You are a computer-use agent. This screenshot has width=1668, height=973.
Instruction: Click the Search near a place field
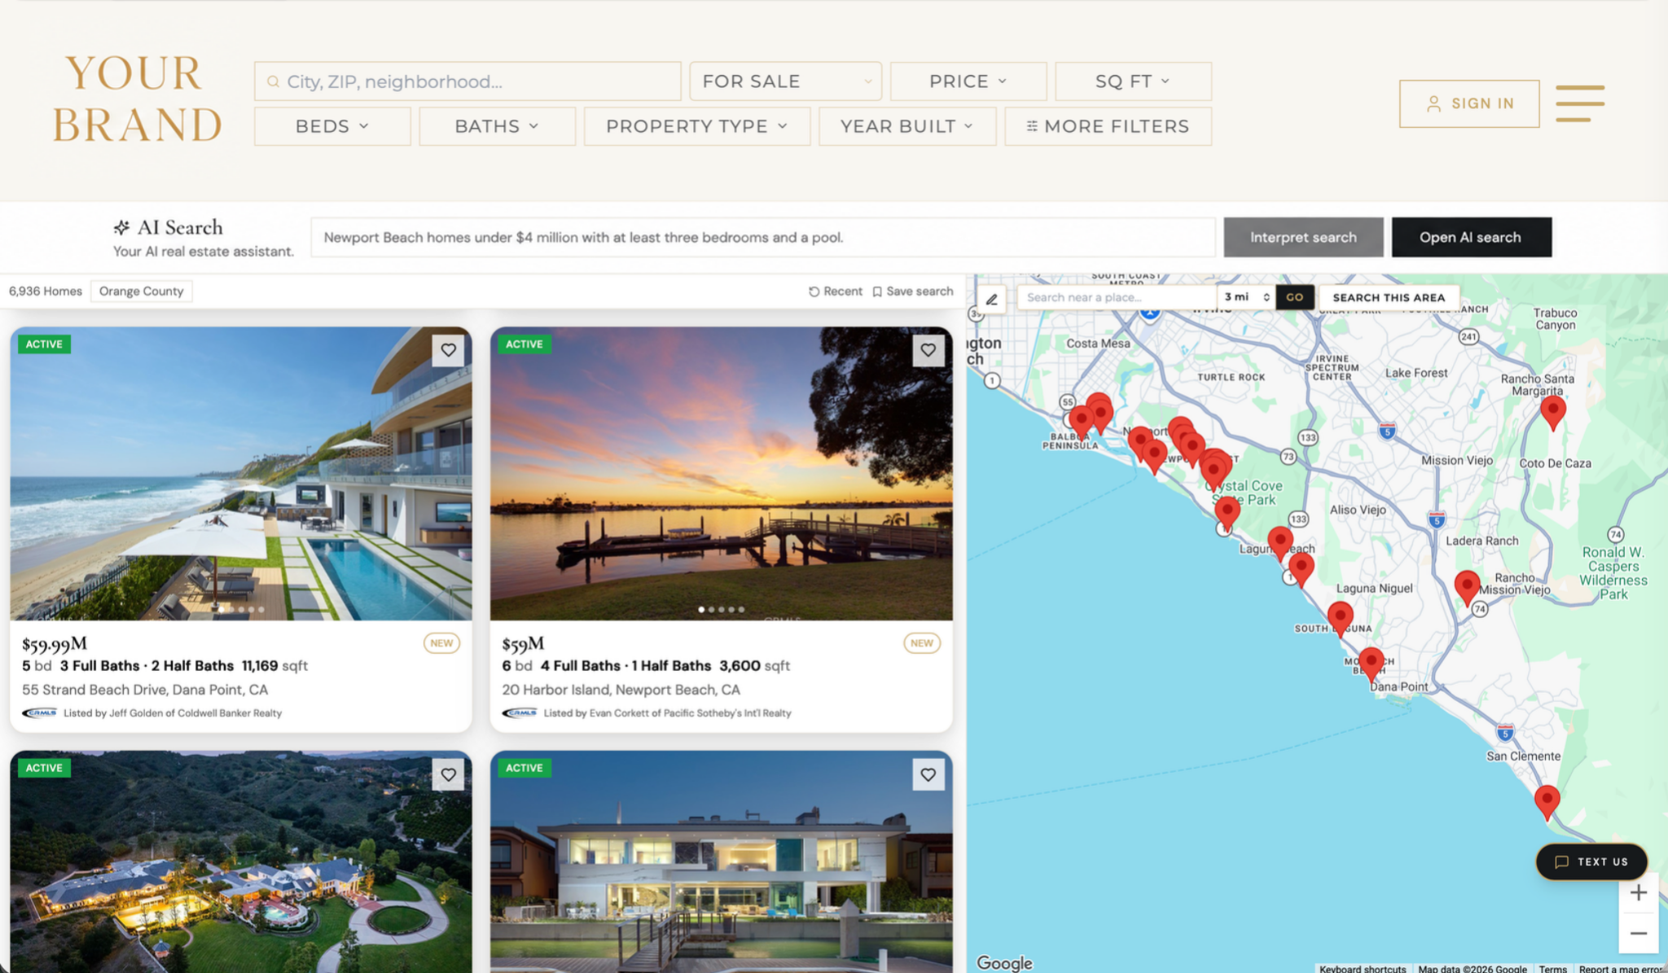pos(1117,297)
